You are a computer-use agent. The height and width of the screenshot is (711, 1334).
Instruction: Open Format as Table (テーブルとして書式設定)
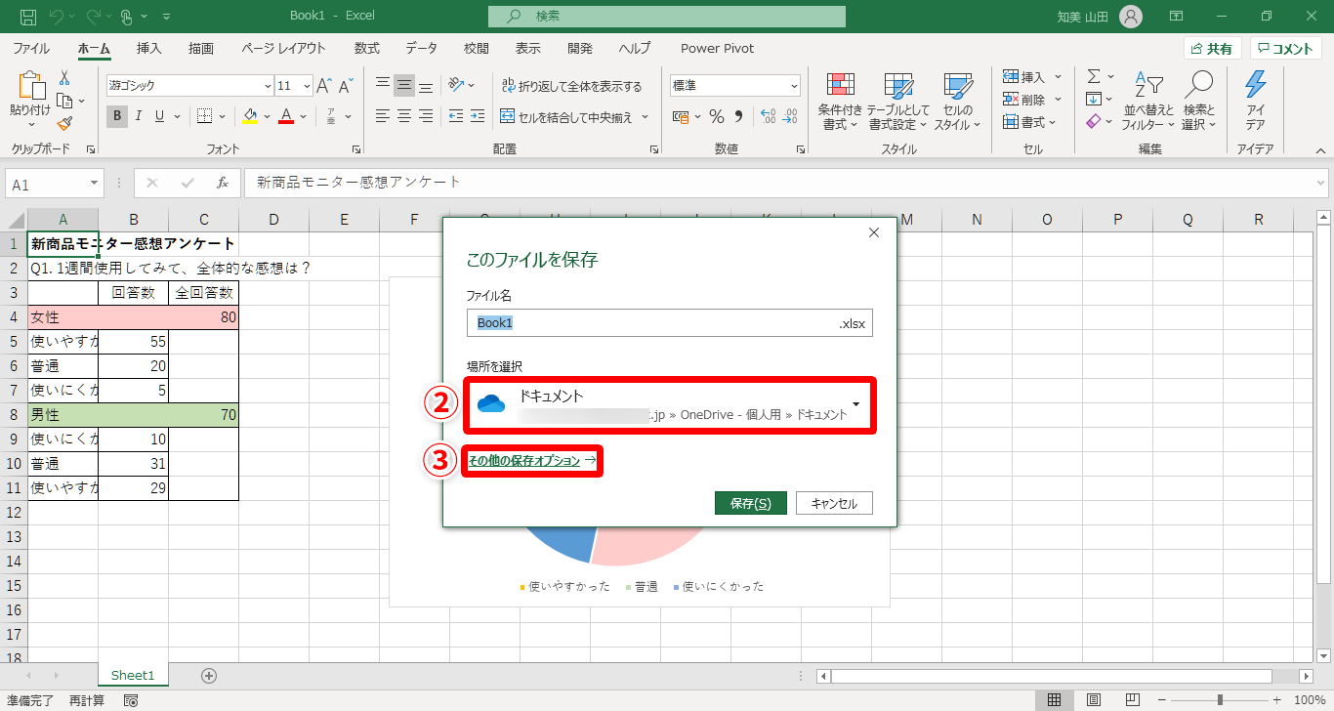pos(897,102)
